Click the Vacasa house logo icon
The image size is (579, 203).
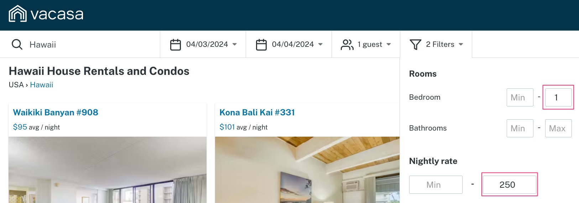point(17,13)
